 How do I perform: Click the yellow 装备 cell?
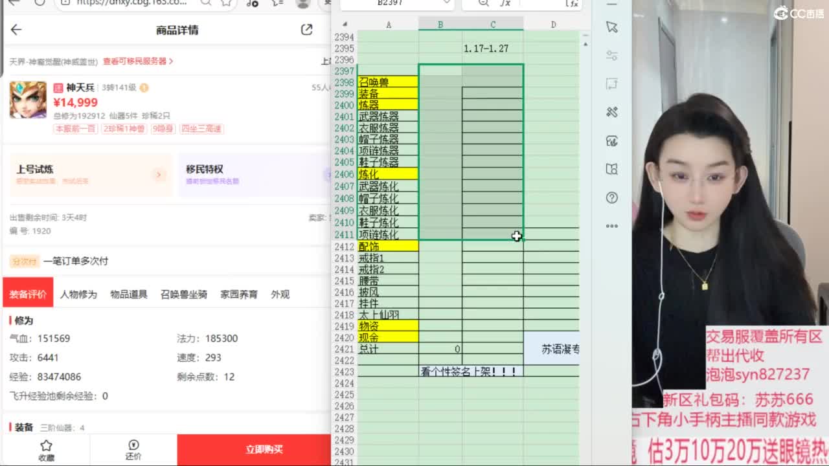[x=388, y=94]
